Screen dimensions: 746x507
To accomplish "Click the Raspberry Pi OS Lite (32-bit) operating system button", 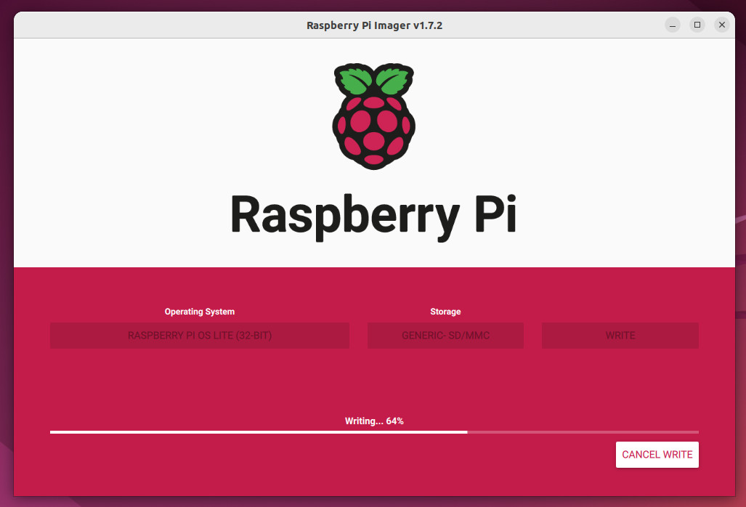I will point(199,336).
